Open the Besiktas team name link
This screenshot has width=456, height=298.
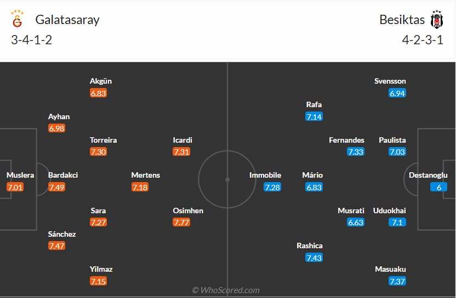[402, 20]
